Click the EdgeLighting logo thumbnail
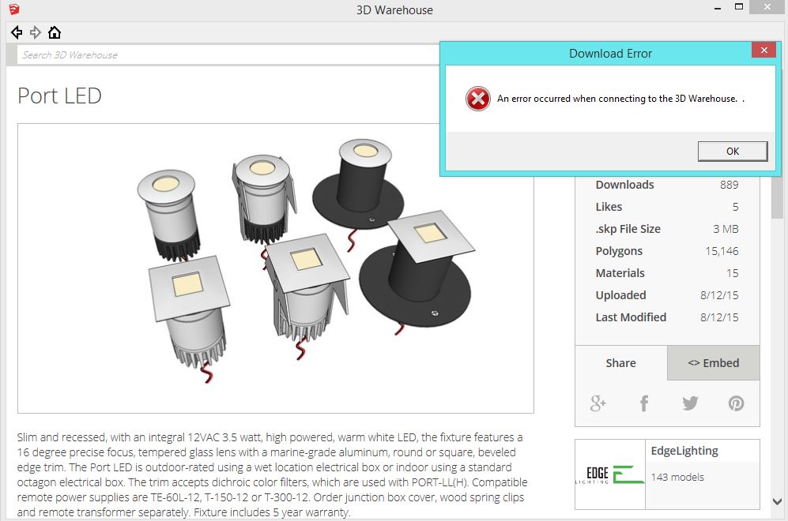The height and width of the screenshot is (521, 788). [x=610, y=474]
